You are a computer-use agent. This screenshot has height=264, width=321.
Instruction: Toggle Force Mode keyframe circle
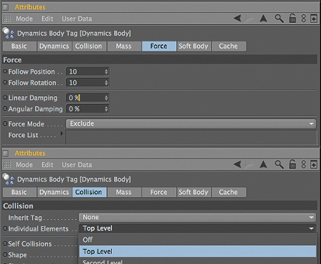point(5,123)
